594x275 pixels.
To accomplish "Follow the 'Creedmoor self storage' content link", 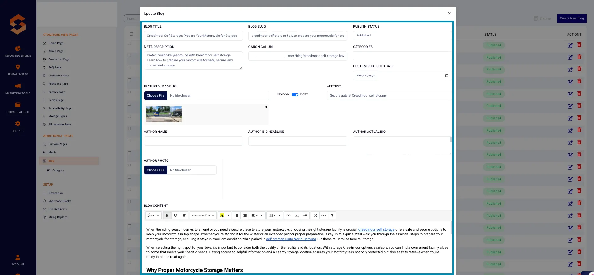I will pos(376,229).
